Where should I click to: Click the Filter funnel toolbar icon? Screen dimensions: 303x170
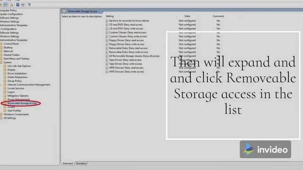point(29,5)
